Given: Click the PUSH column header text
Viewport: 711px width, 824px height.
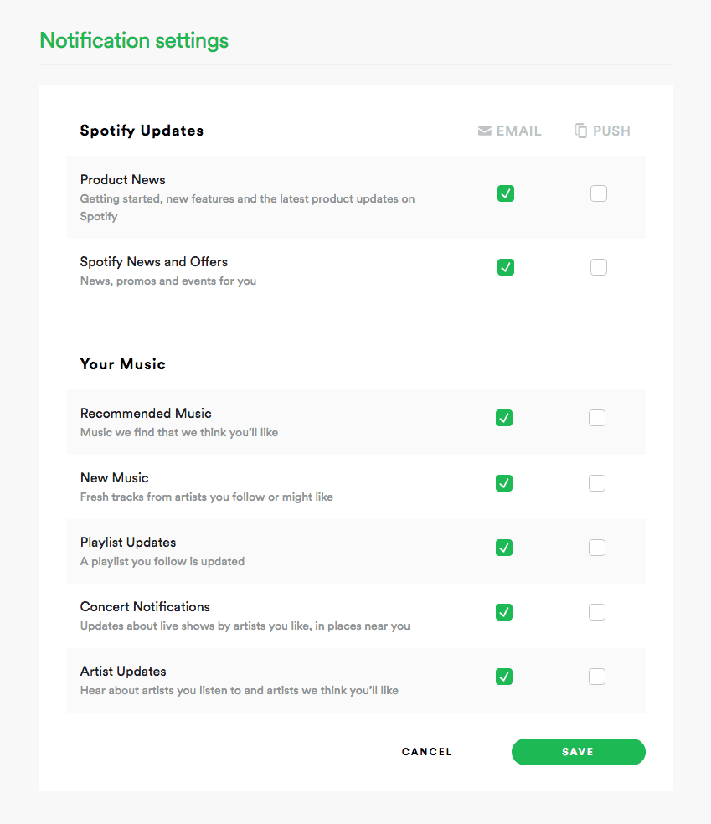Looking at the screenshot, I should tap(611, 131).
